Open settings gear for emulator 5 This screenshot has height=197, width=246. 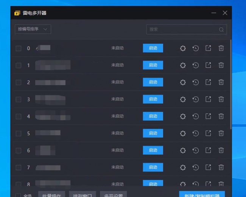pyautogui.click(x=183, y=133)
